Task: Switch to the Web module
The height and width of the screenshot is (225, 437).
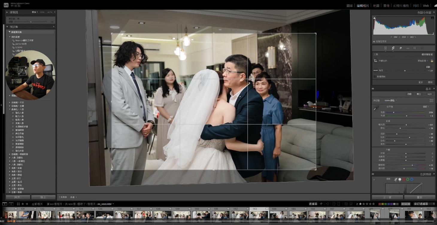Action: tap(426, 6)
